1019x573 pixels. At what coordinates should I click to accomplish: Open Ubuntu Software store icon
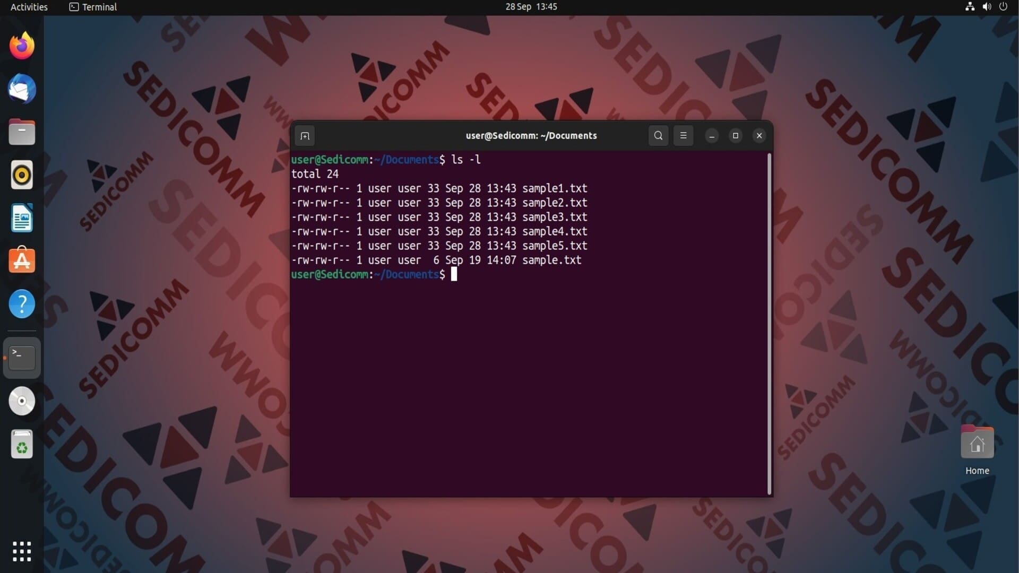click(22, 260)
